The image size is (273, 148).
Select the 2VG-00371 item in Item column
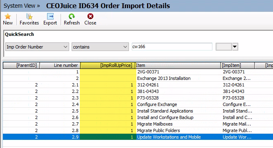148,72
